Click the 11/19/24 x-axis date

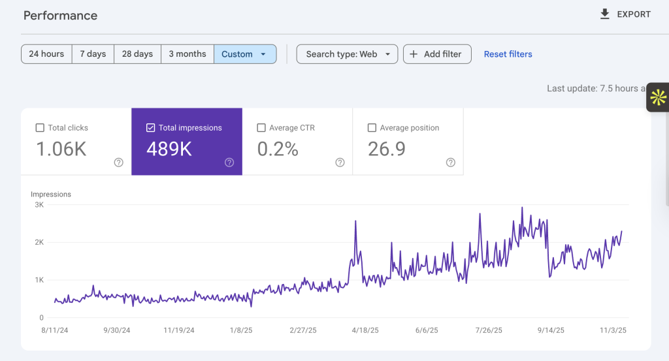click(179, 330)
